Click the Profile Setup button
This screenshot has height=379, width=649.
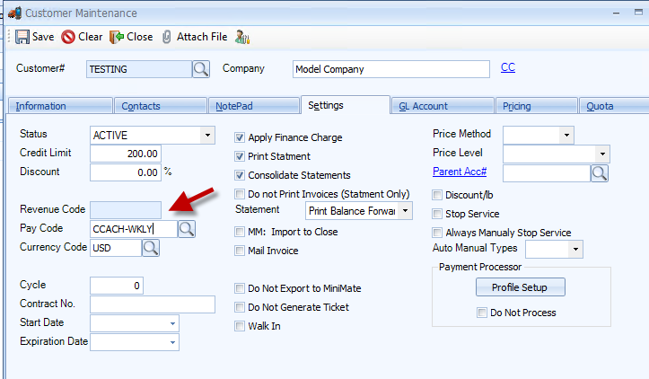click(521, 287)
